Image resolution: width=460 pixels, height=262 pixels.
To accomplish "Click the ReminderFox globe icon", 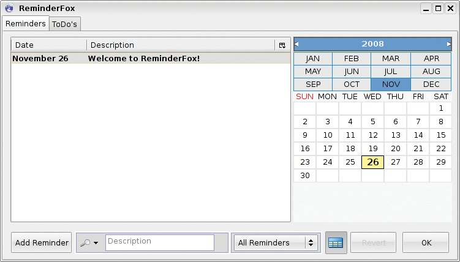I will (9, 8).
